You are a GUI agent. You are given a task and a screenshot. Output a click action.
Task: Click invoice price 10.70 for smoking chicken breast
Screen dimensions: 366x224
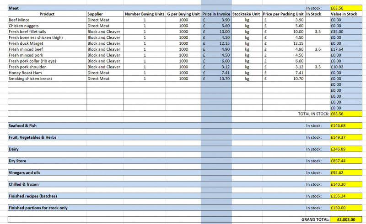point(216,78)
